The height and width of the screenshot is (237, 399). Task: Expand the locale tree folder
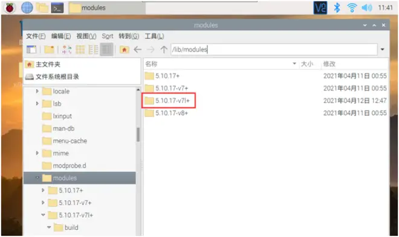[x=37, y=91]
